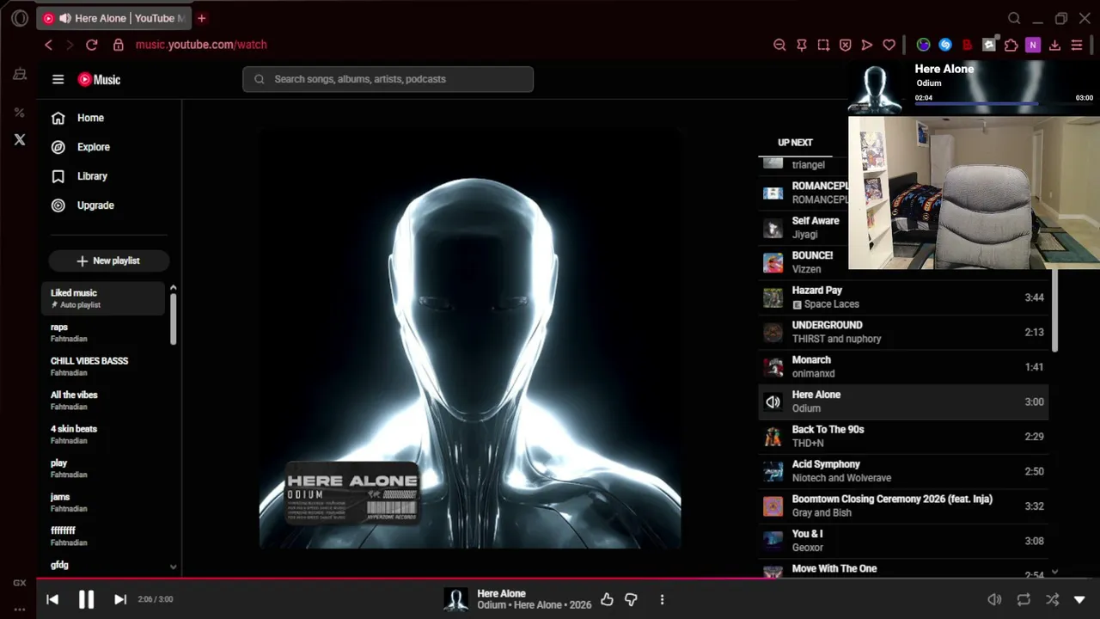
Task: Toggle shuffle mode
Action: tap(1052, 599)
